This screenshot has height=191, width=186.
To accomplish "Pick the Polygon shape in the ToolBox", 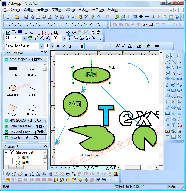I will 13,107.
